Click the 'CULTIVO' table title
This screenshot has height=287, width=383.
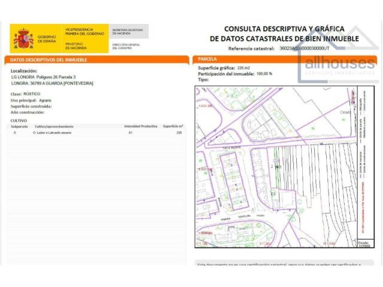coord(19,121)
